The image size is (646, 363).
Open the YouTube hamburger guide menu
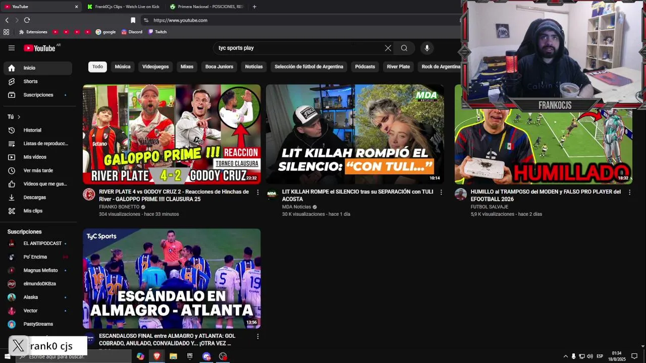tap(12, 48)
